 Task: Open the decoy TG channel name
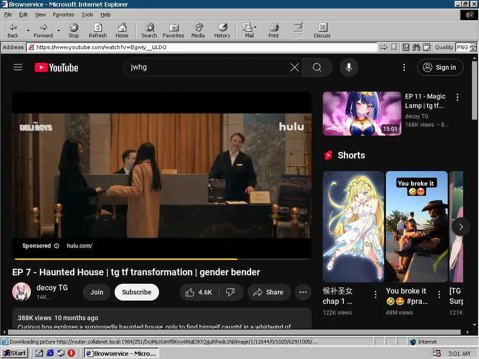[x=52, y=287]
